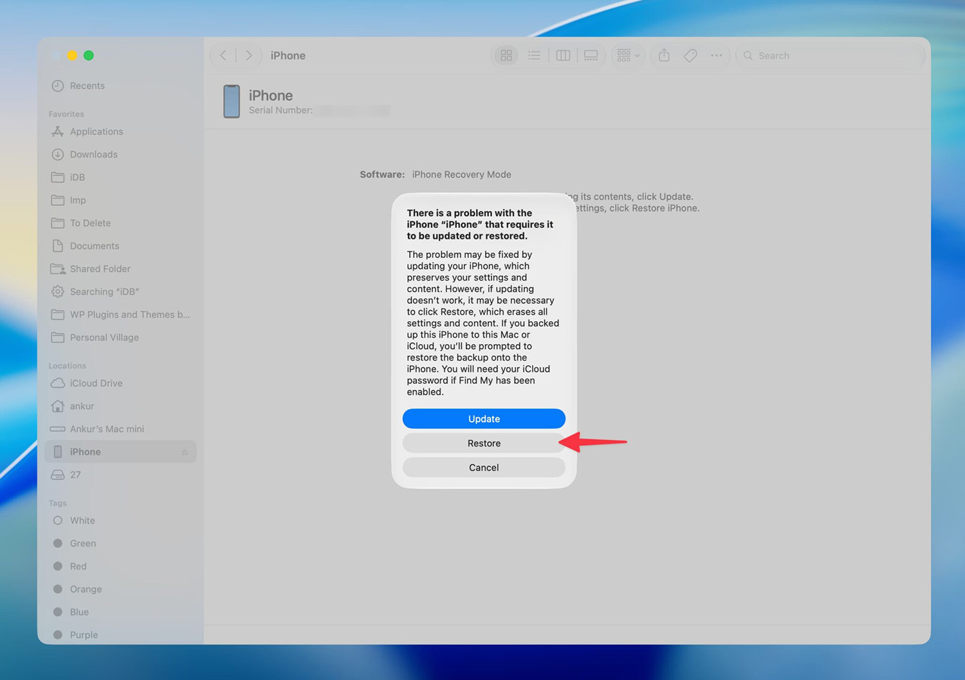Click the yellow minimize window button
Image resolution: width=965 pixels, height=680 pixels.
pos(72,55)
